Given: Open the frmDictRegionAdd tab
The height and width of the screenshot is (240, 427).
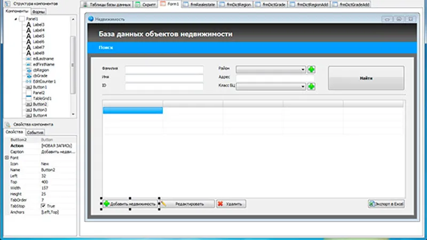Looking at the screenshot, I should point(310,4).
